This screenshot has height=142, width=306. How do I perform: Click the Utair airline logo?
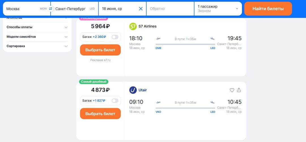click(x=133, y=90)
